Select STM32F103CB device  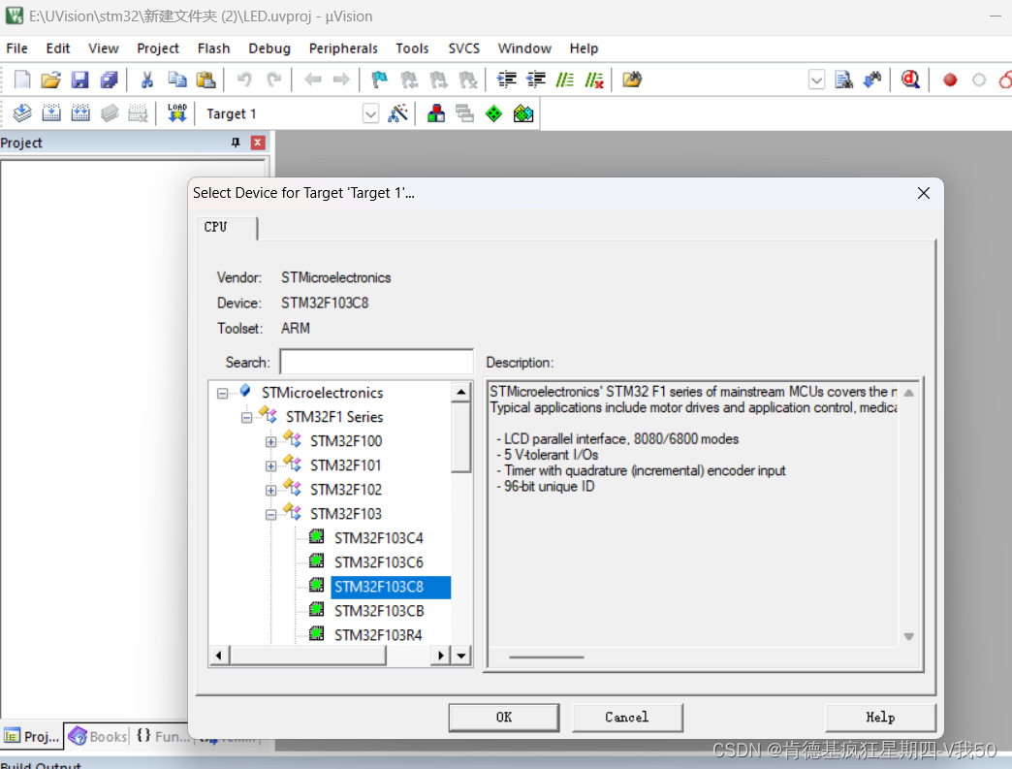click(379, 611)
